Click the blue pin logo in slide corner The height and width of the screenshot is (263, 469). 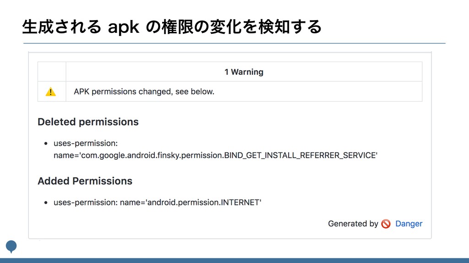click(x=11, y=247)
